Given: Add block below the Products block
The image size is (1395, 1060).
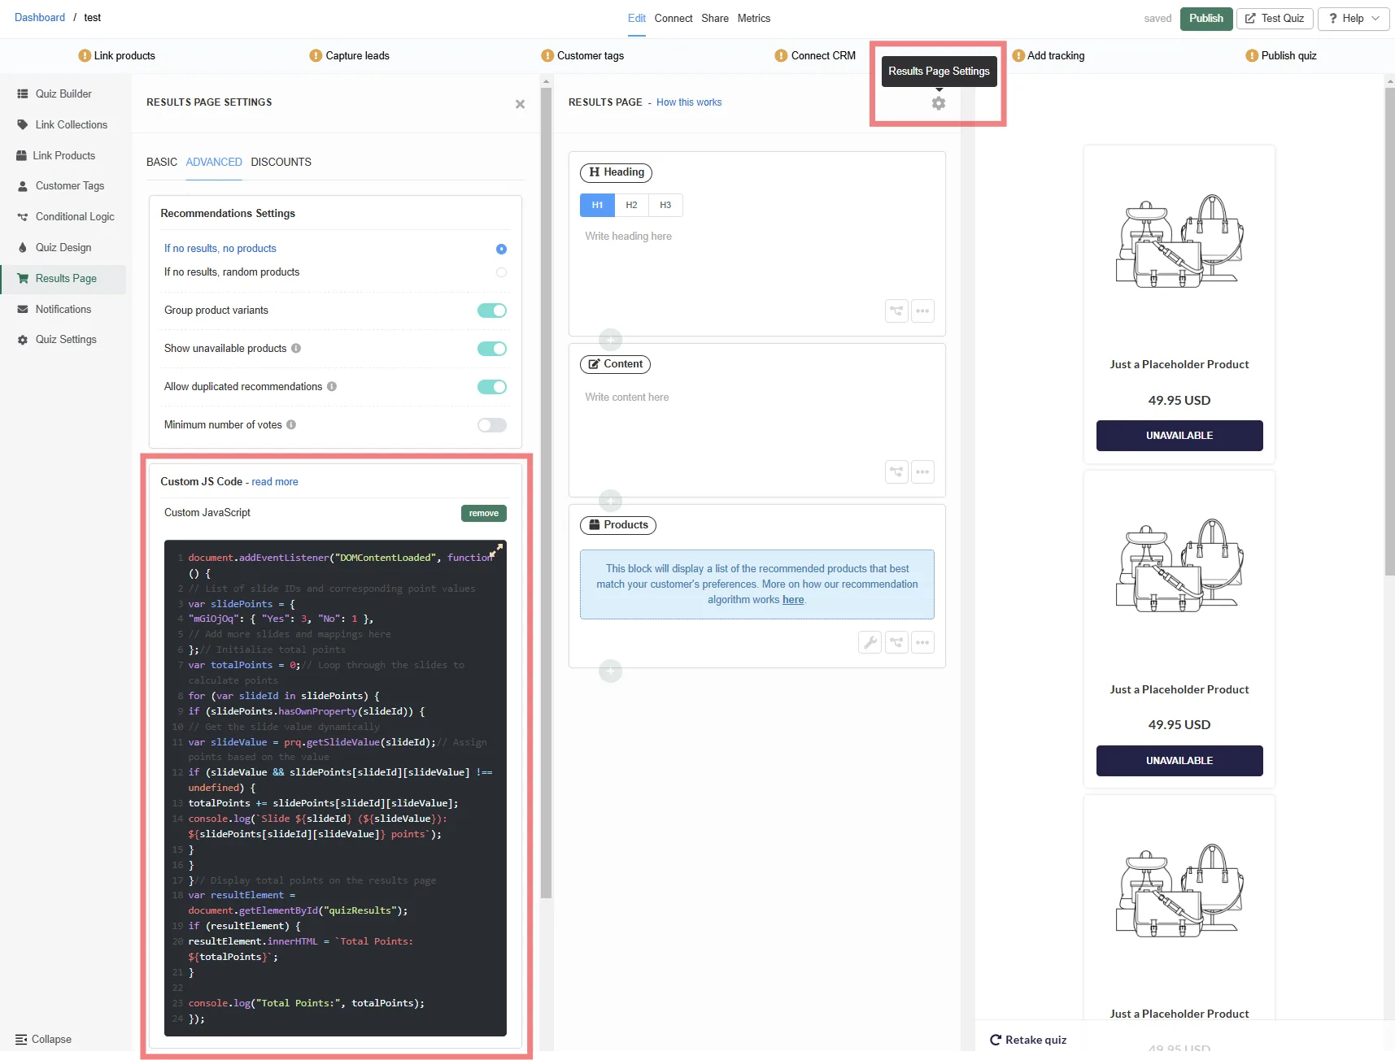Looking at the screenshot, I should (x=610, y=671).
